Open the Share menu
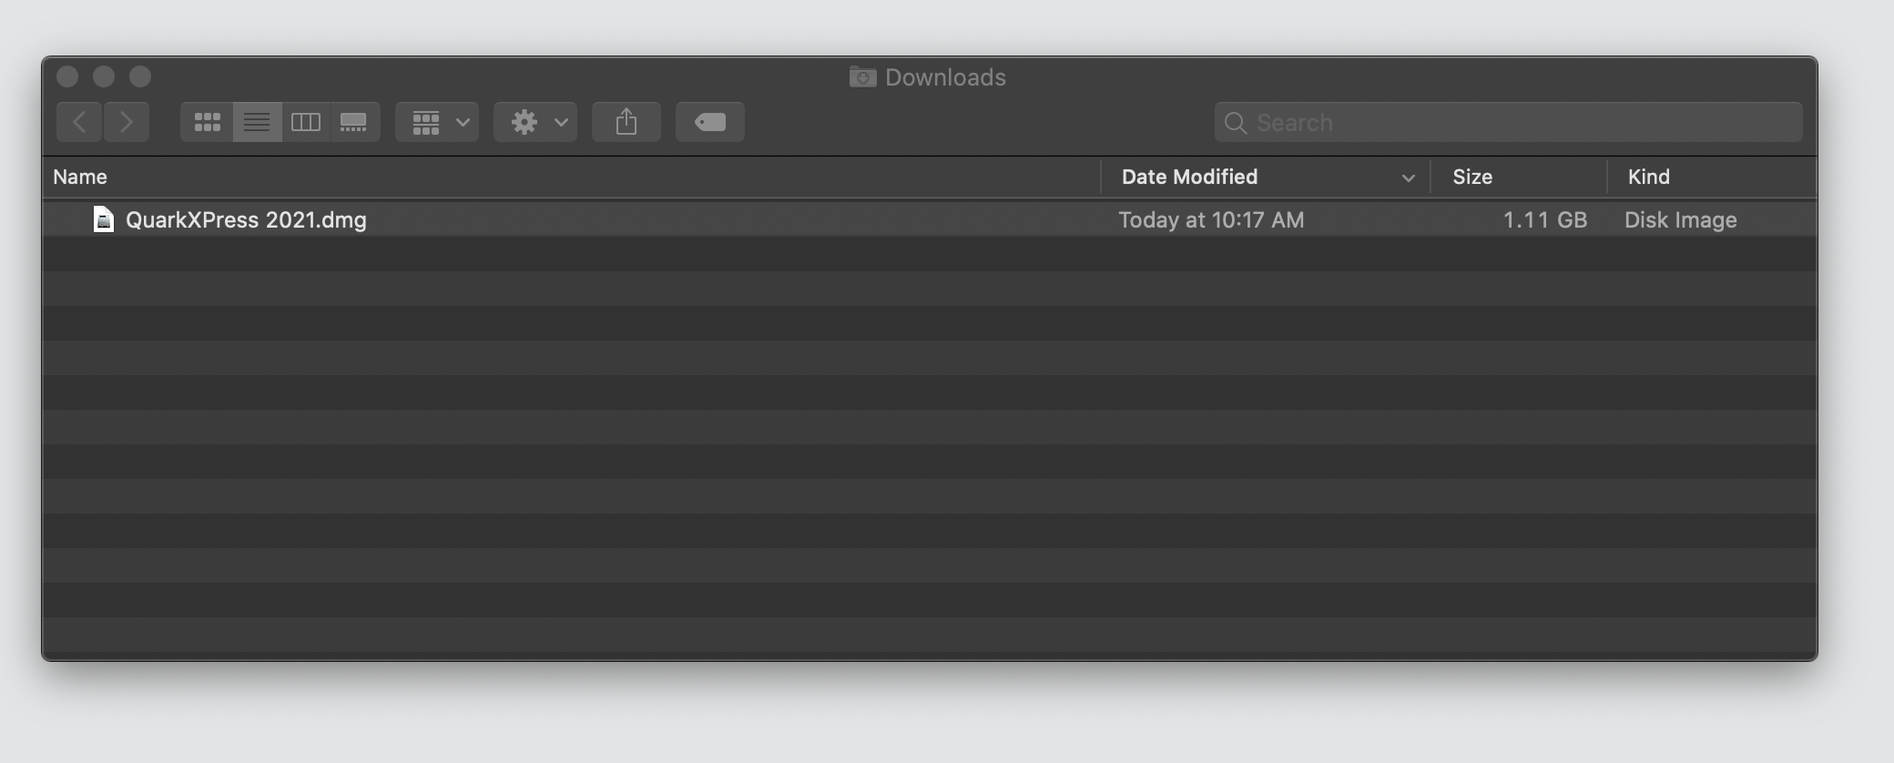Image resolution: width=1894 pixels, height=763 pixels. [626, 121]
